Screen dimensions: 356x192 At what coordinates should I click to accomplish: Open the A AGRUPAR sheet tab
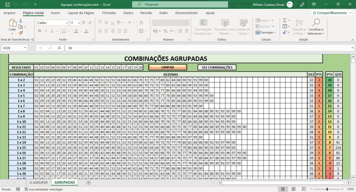click(x=39, y=183)
